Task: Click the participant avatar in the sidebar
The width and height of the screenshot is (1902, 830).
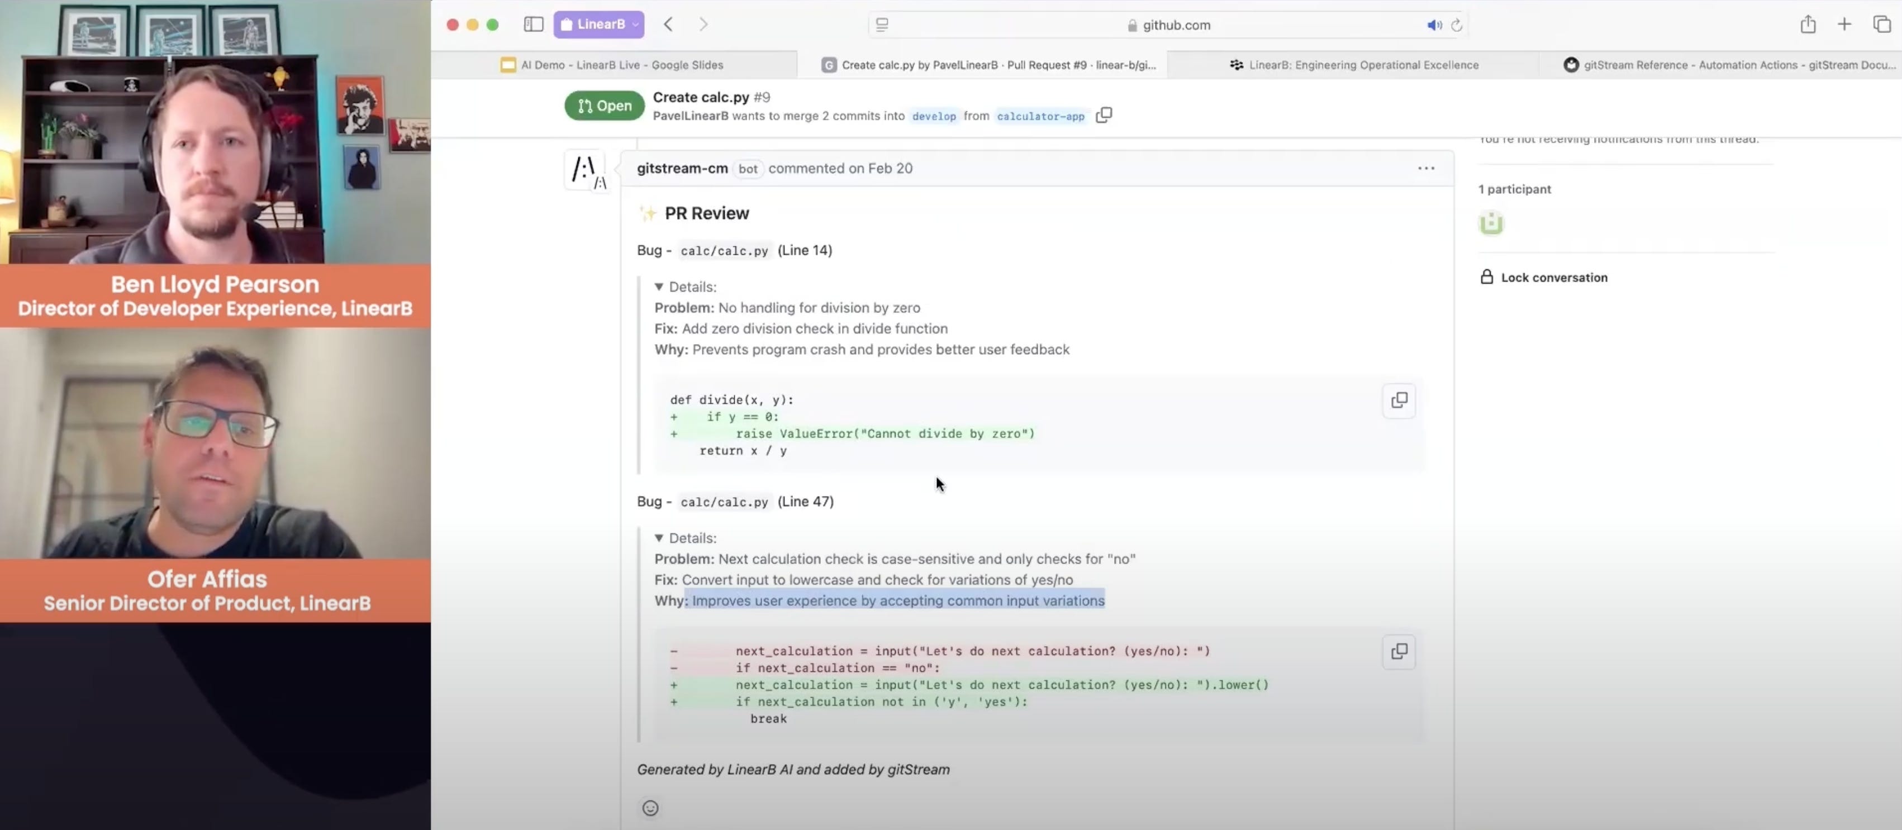Action: 1491,223
